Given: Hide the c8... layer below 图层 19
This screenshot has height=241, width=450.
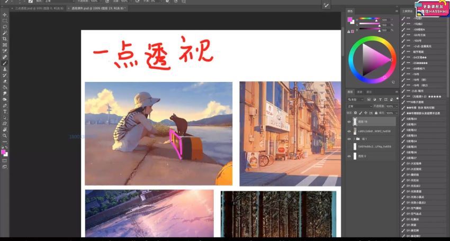Looking at the screenshot, I should point(349,131).
